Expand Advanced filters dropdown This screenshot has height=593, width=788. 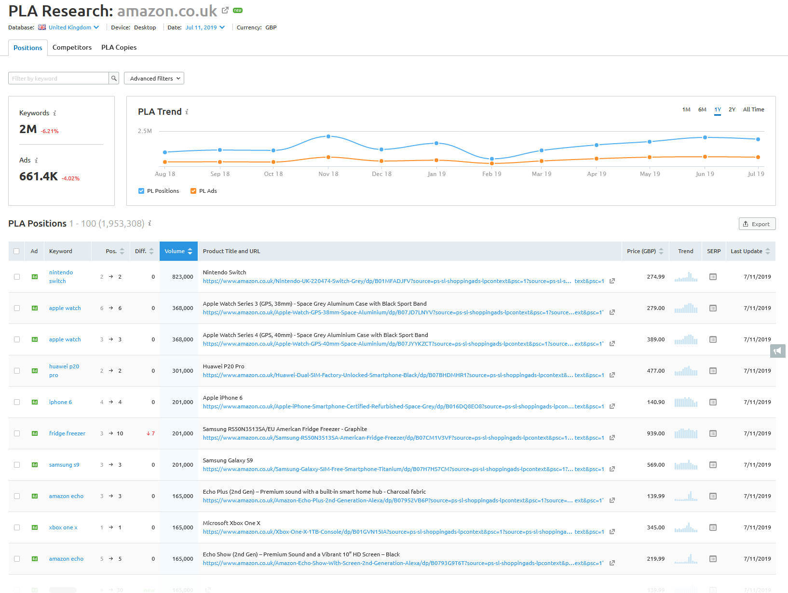154,78
